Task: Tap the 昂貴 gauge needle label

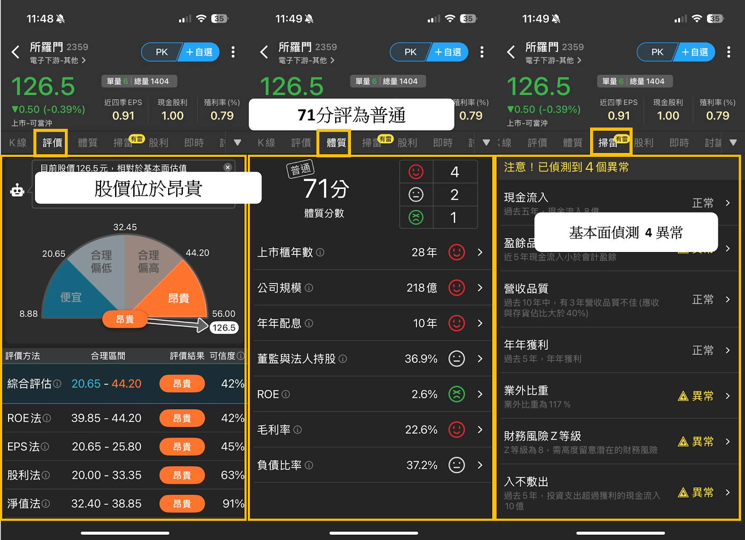Action: 125,319
